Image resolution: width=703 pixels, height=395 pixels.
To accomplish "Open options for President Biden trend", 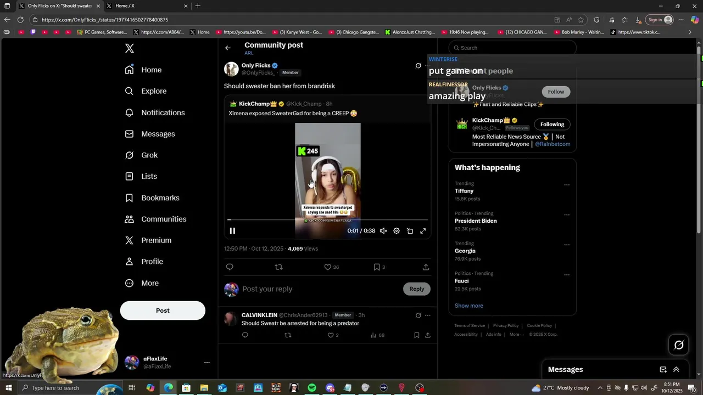I will [x=567, y=215].
